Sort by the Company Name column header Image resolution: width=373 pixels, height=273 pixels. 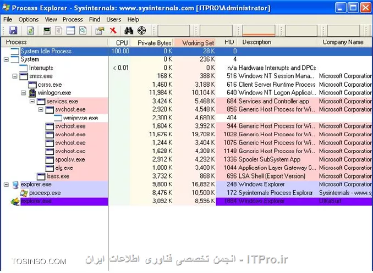point(345,42)
